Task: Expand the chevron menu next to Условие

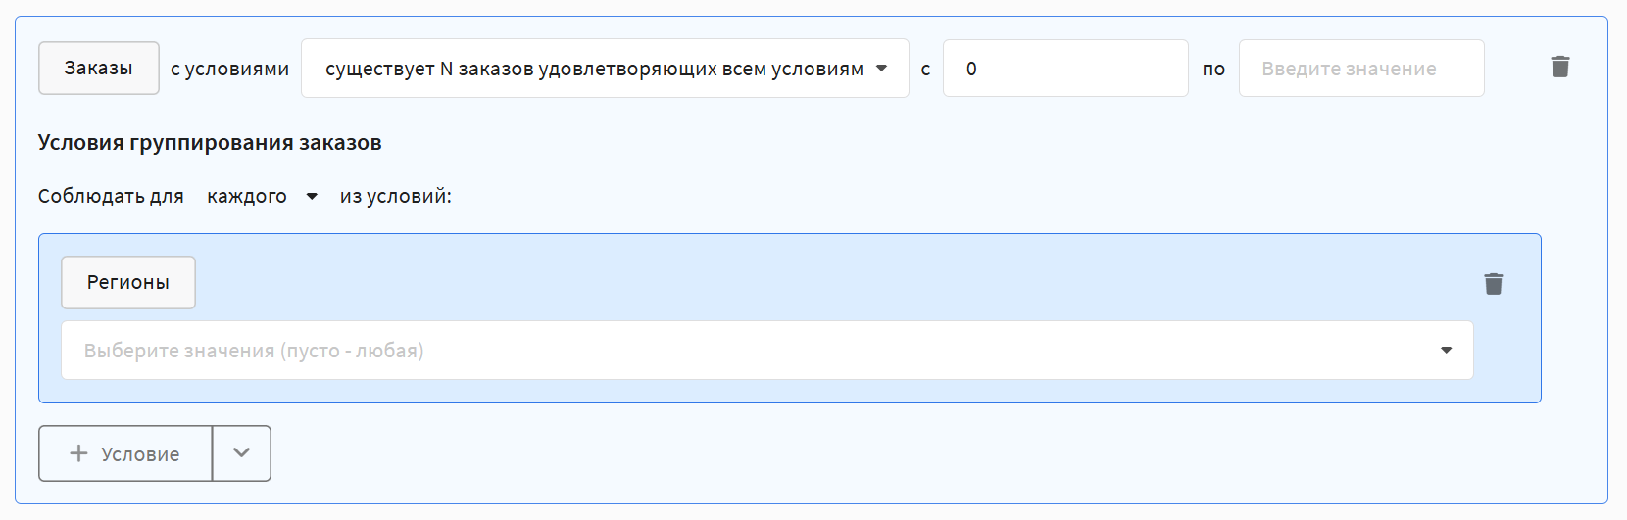Action: [x=241, y=453]
